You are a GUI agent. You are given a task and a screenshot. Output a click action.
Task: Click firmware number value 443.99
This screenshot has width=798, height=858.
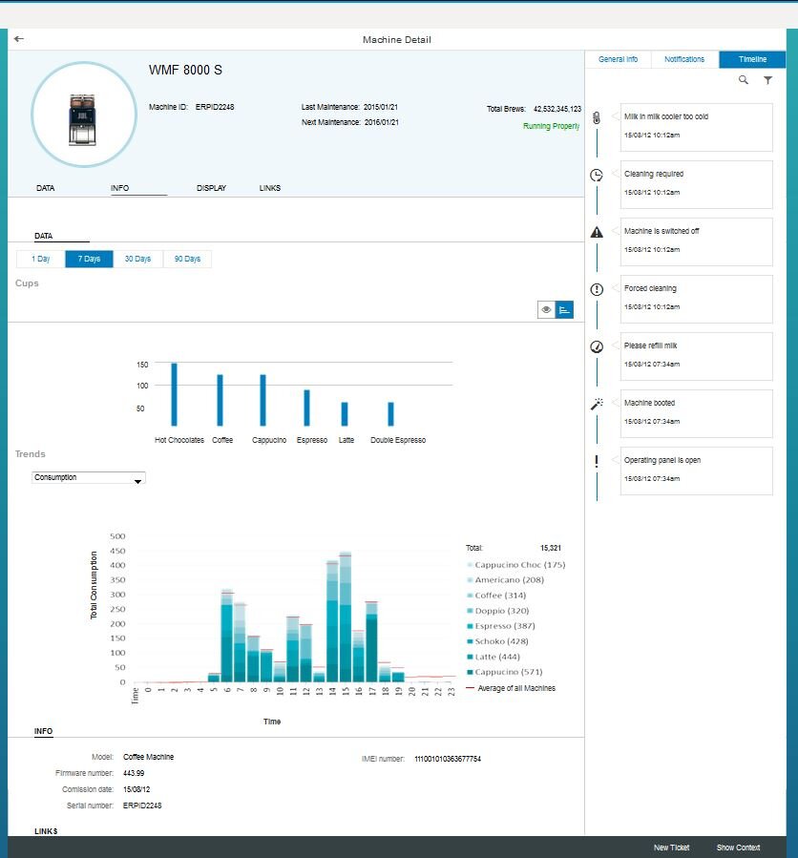tap(134, 773)
